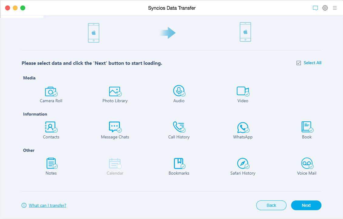
Task: Click the Media section heading
Action: (x=29, y=78)
